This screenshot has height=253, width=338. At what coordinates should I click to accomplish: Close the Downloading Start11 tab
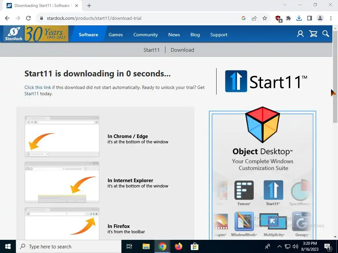tap(77, 6)
